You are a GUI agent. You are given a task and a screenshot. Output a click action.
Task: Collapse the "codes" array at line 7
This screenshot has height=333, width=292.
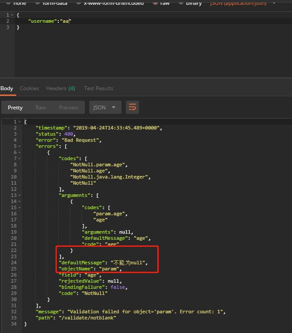[x=20, y=159]
